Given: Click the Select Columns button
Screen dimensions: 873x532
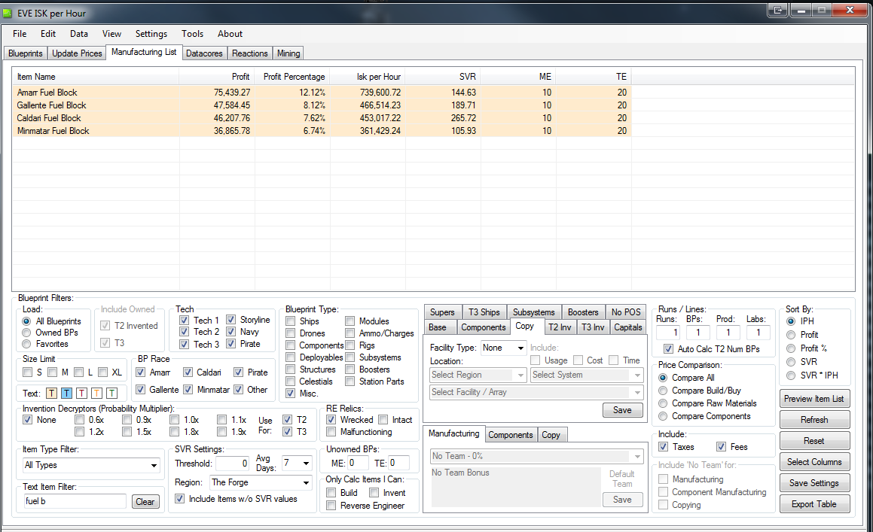Looking at the screenshot, I should pos(814,463).
